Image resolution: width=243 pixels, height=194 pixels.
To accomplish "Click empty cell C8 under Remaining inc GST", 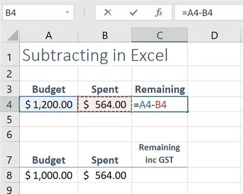I will coord(159,175).
